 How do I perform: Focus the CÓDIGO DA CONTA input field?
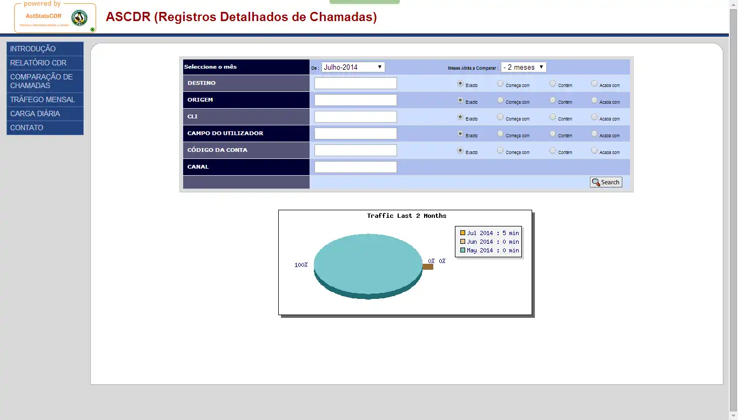(355, 150)
